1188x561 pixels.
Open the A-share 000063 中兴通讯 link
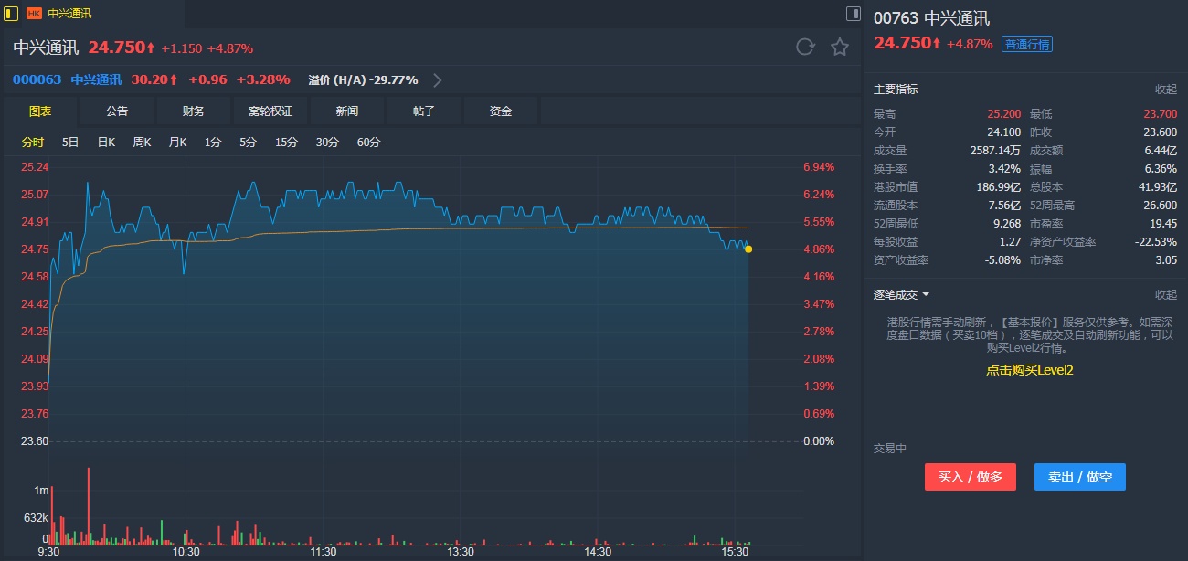tap(67, 79)
